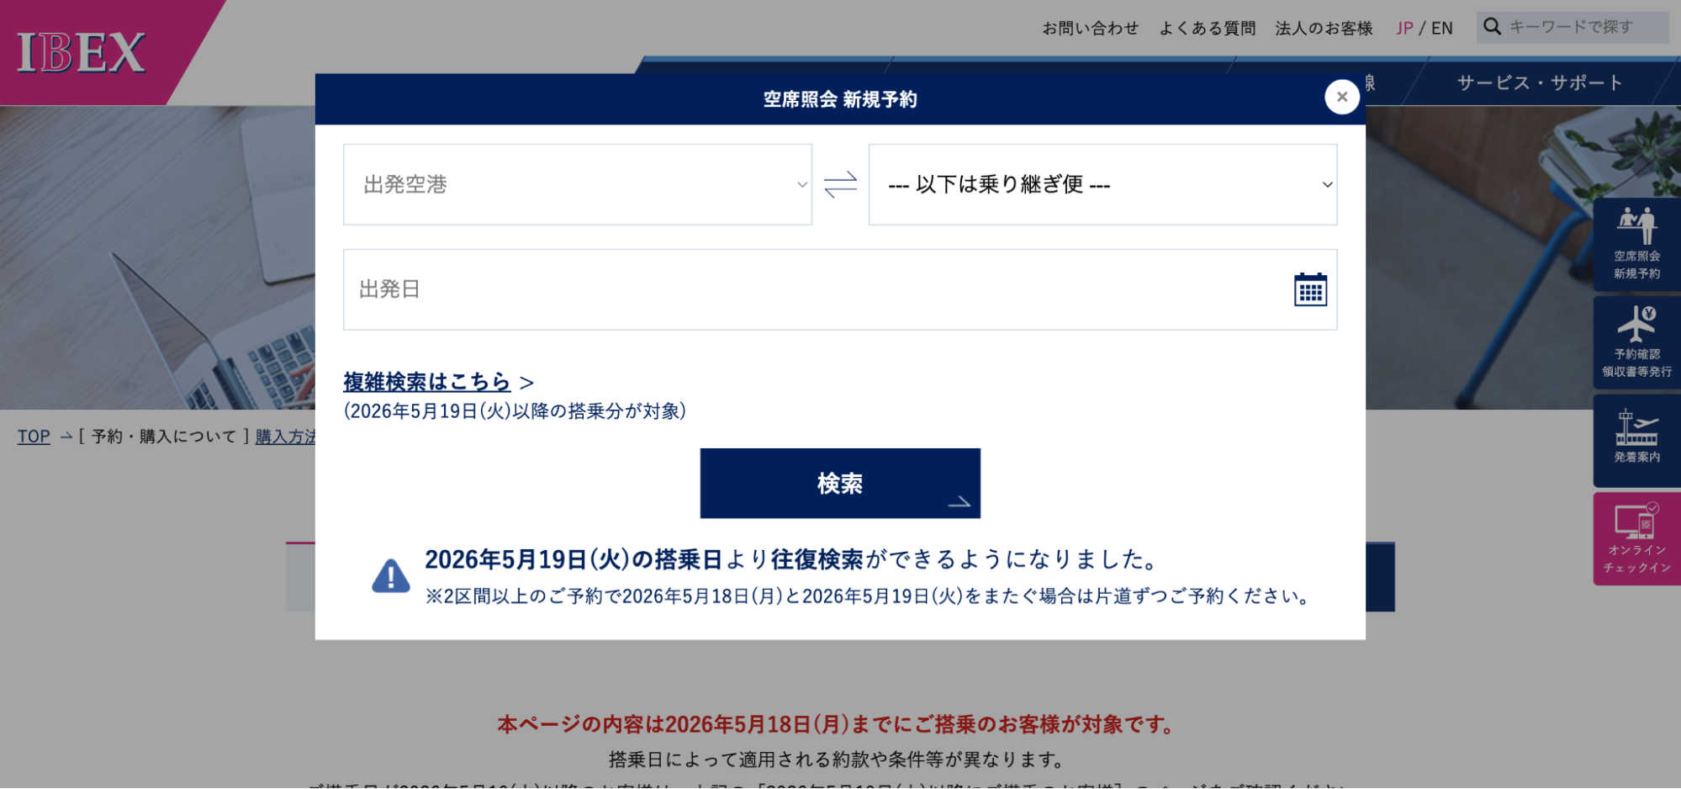Switch language to EN
The width and height of the screenshot is (1681, 789).
coord(1441,28)
